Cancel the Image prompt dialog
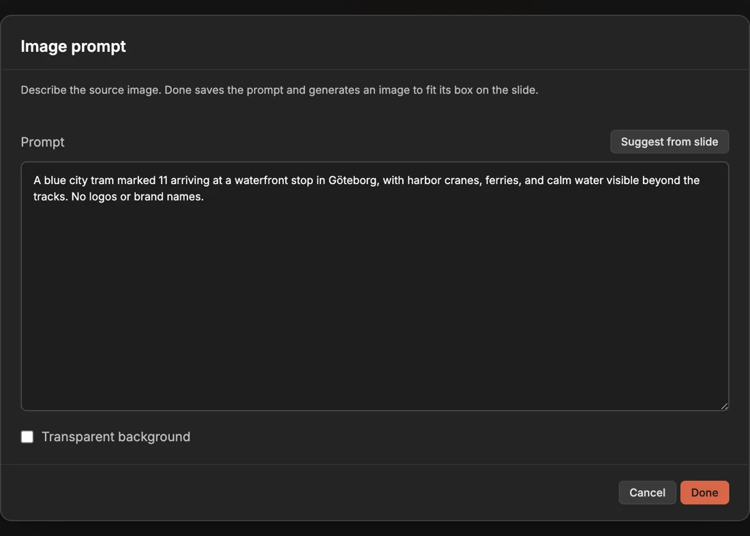750x536 pixels. pos(647,492)
